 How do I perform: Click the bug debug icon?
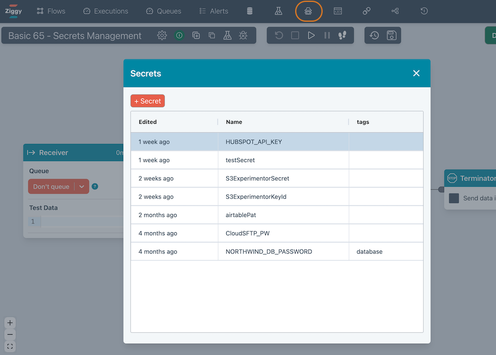(x=243, y=36)
